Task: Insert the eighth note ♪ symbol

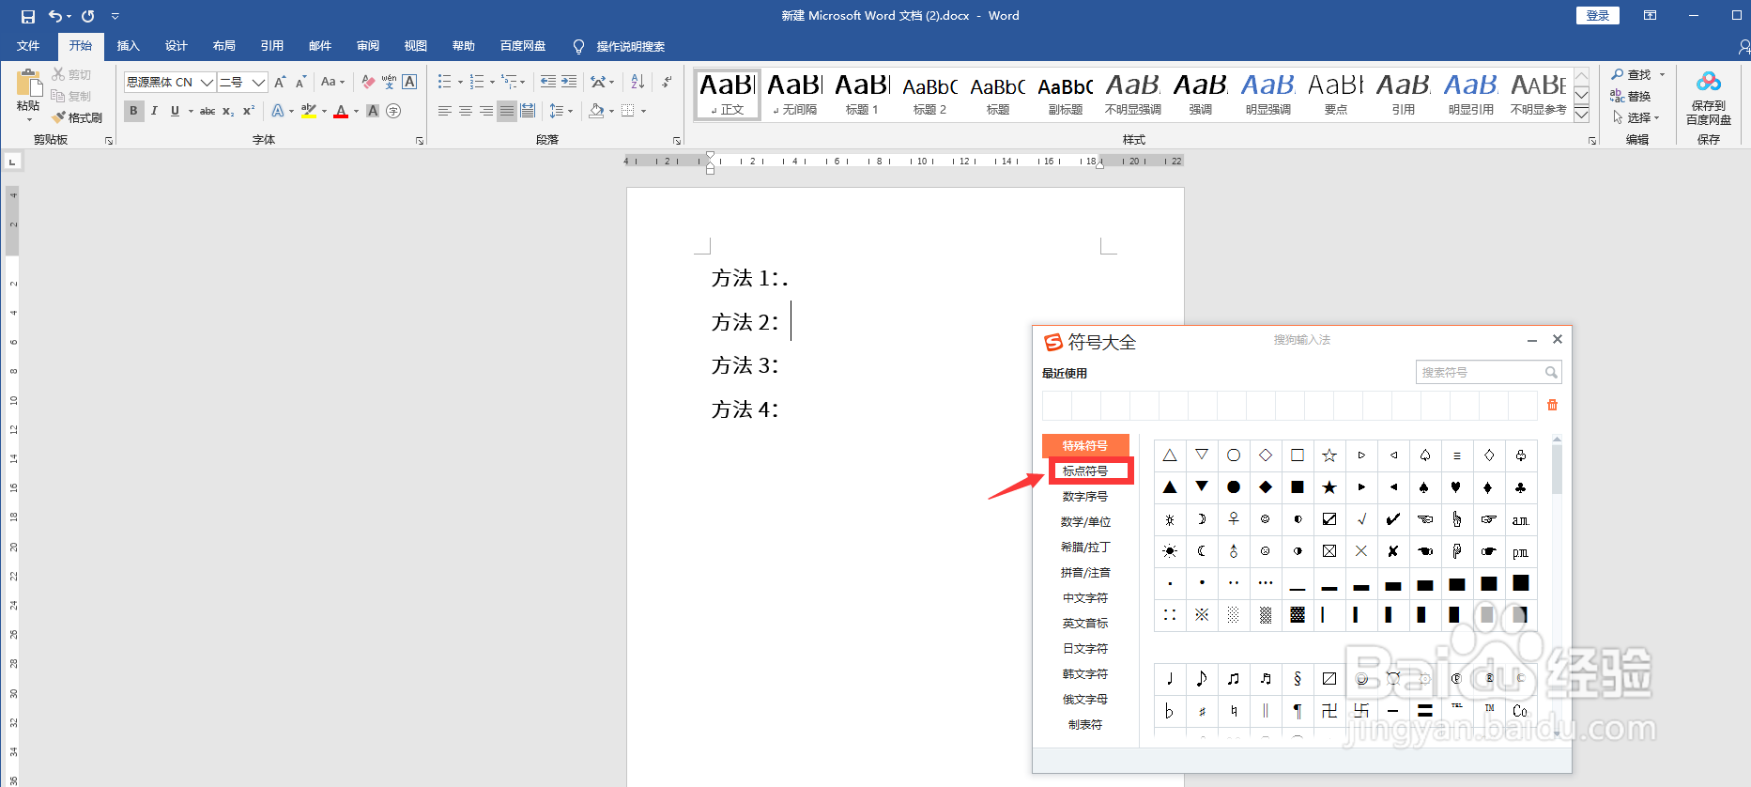Action: (1202, 679)
